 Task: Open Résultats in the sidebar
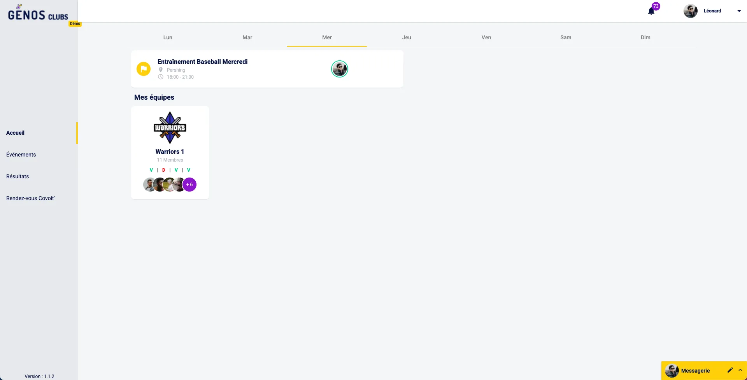point(18,176)
